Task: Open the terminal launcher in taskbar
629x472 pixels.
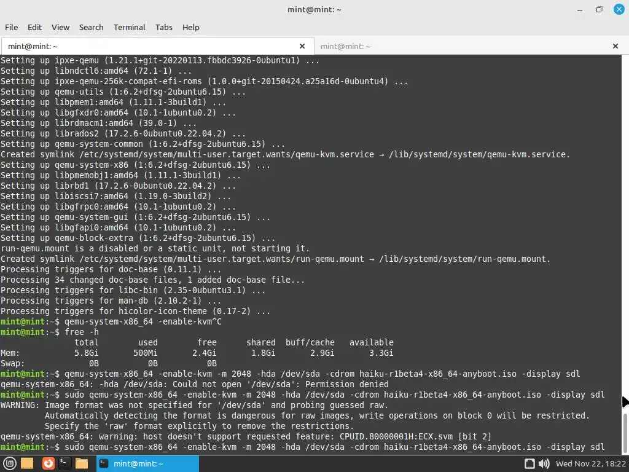Action: click(x=64, y=463)
